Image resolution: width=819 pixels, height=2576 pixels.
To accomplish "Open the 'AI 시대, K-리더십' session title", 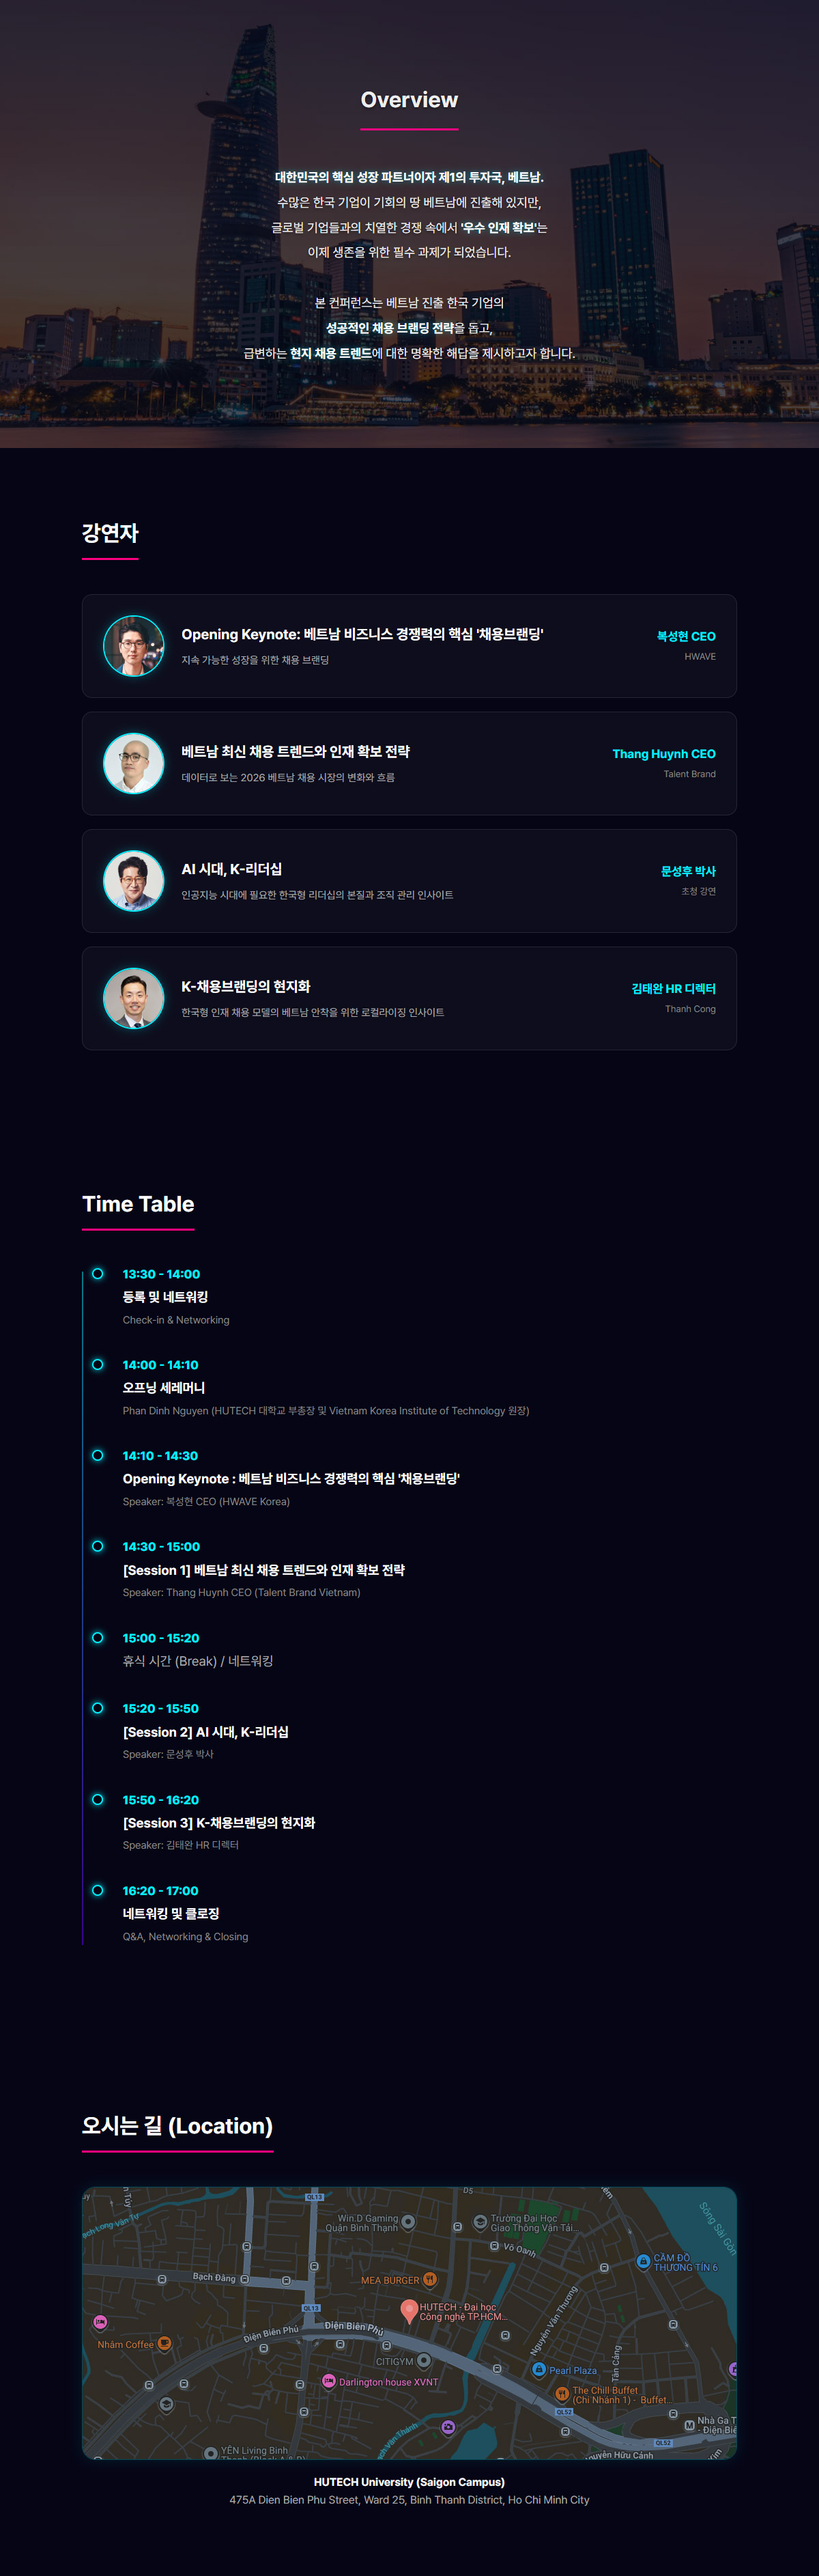I will point(231,869).
